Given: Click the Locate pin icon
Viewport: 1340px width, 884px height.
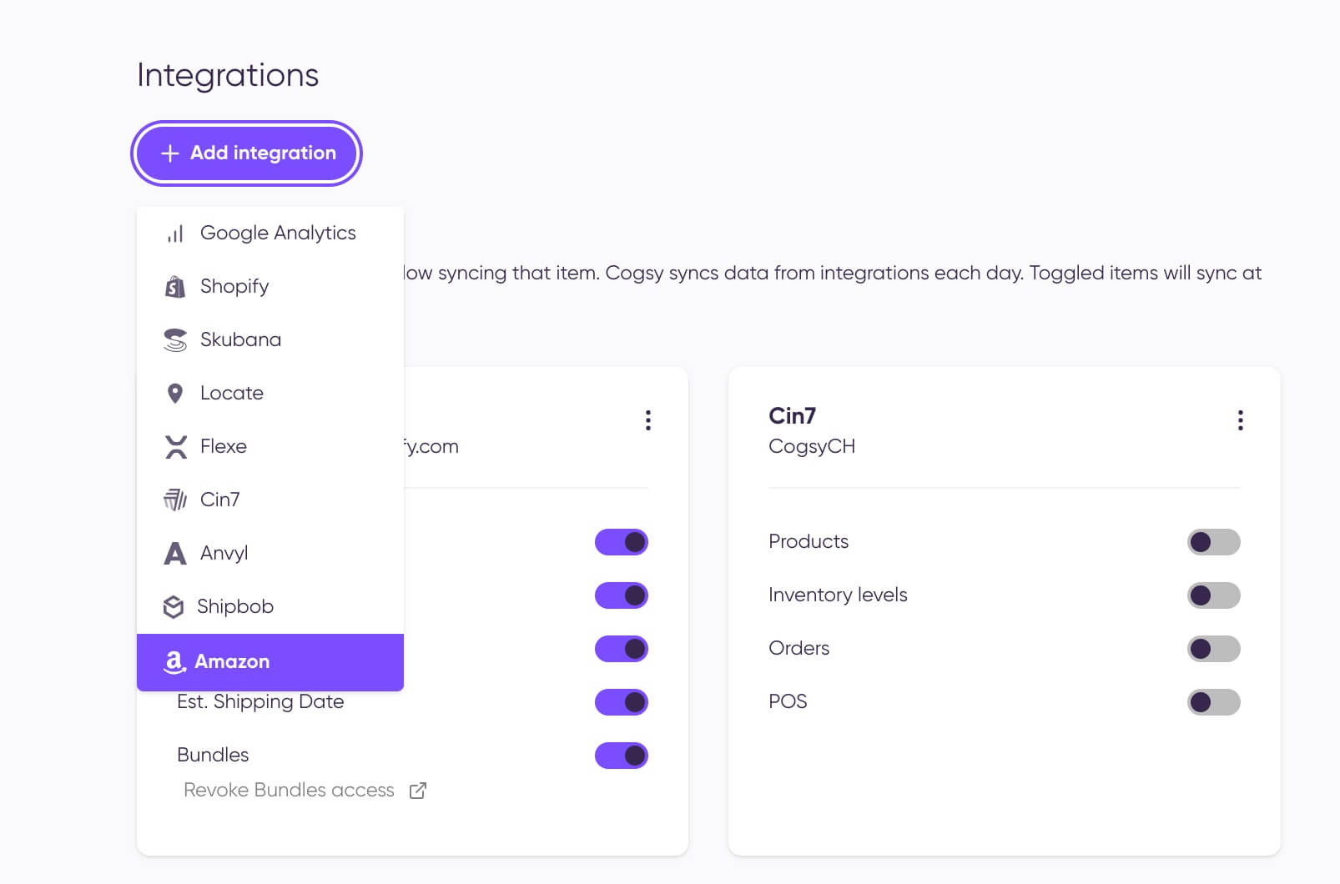Looking at the screenshot, I should [175, 394].
